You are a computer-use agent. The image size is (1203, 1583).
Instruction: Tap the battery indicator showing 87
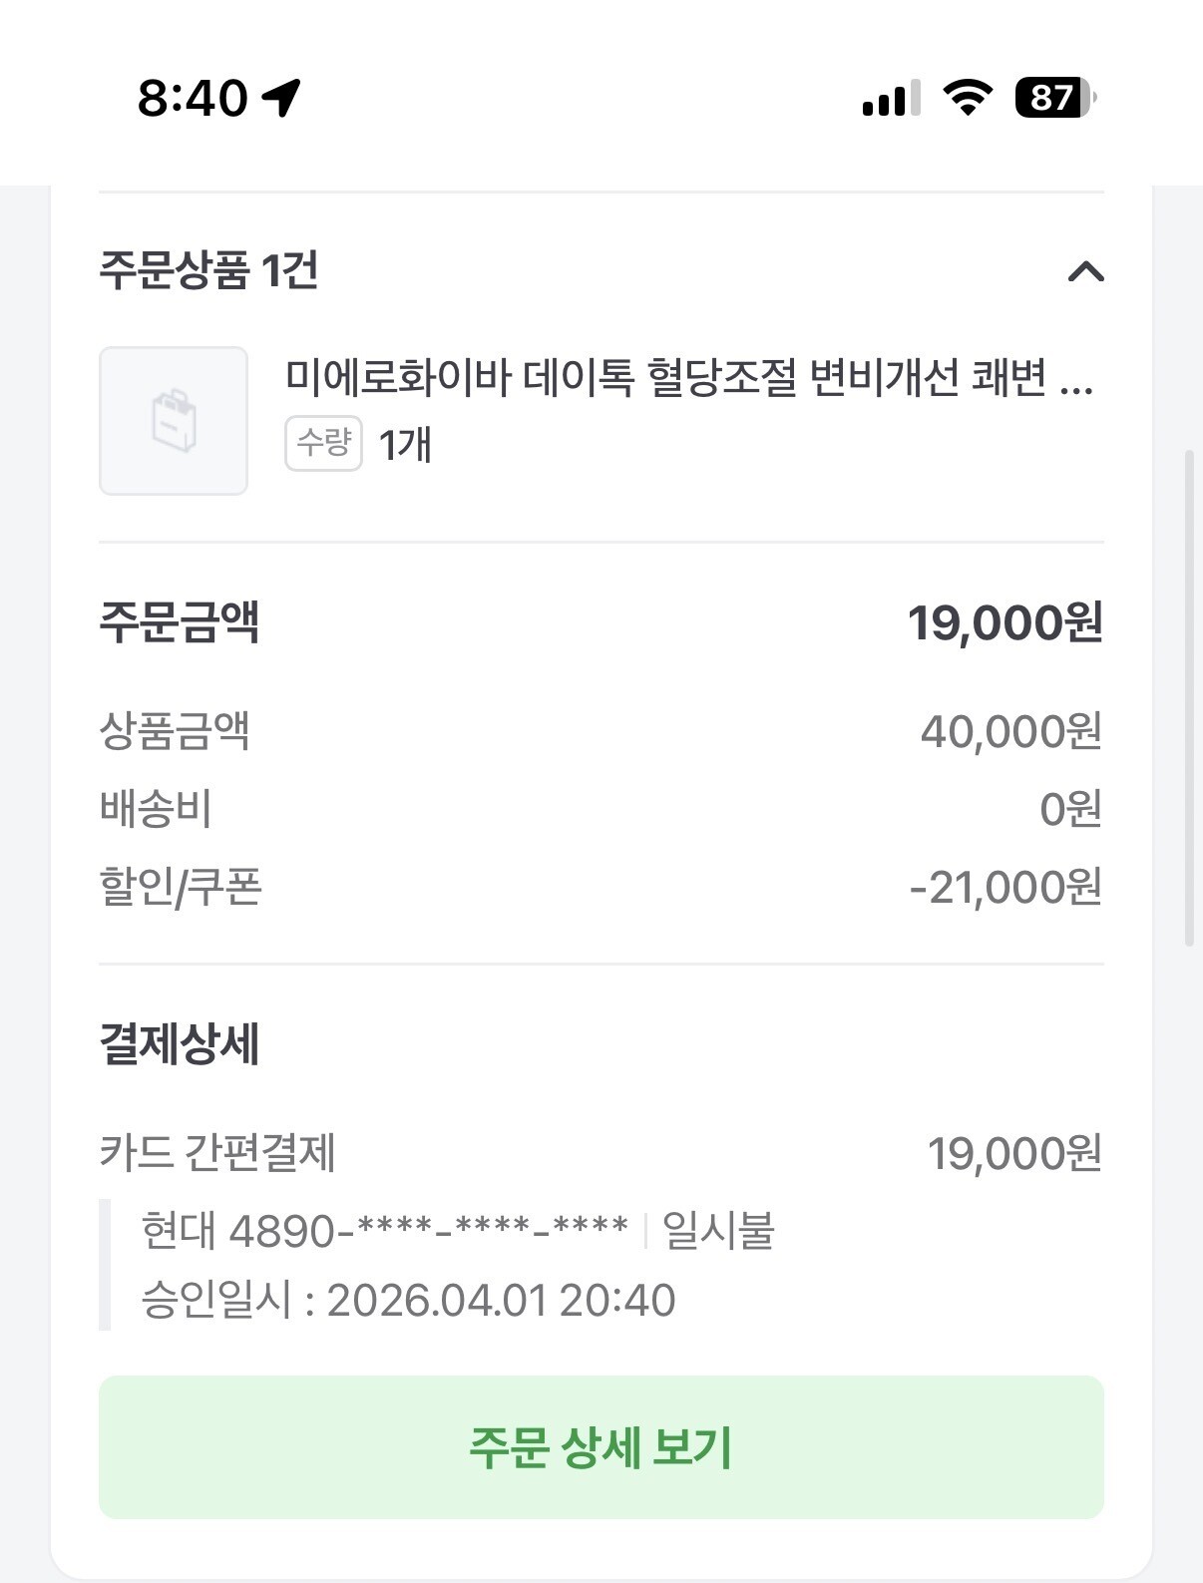pyautogui.click(x=1054, y=98)
